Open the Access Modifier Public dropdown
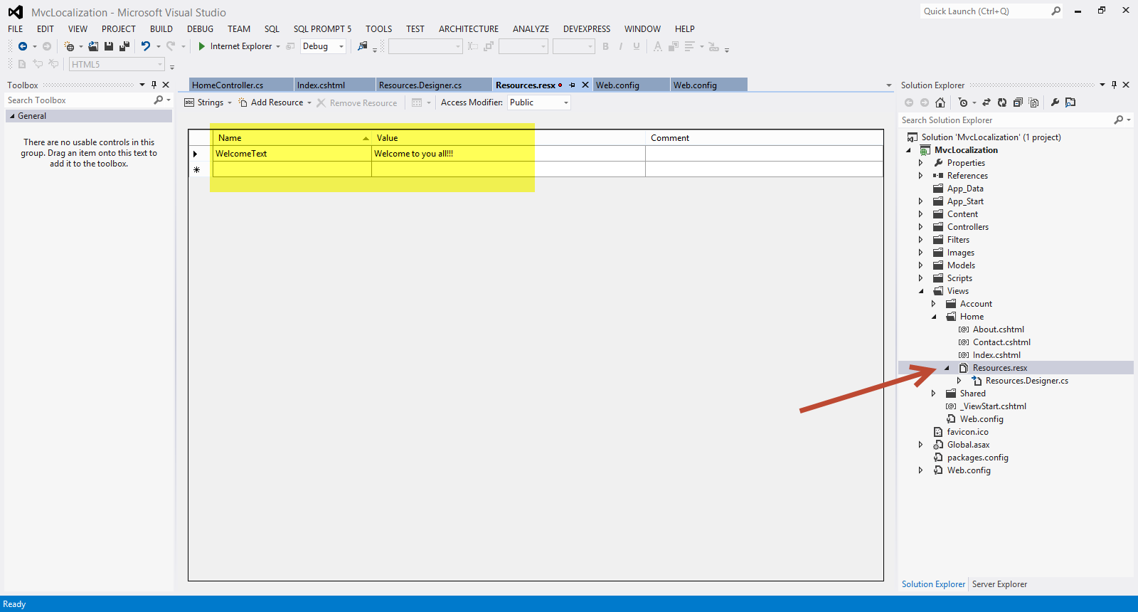The width and height of the screenshot is (1138, 612). click(566, 103)
